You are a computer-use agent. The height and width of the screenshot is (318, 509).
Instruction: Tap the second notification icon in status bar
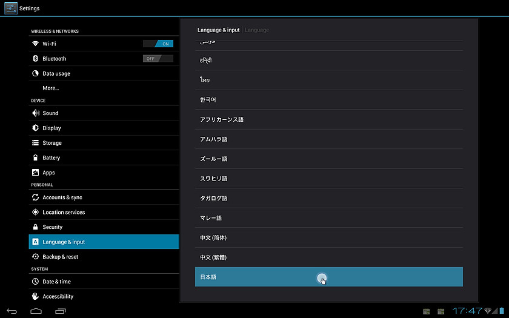tap(441, 311)
